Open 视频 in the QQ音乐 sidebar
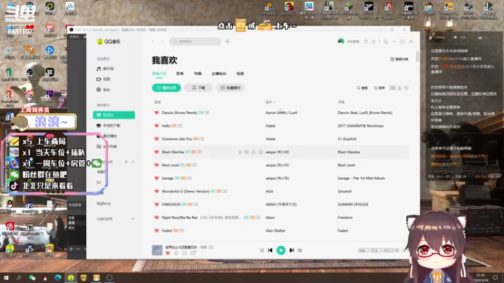504x283 pixels. tap(103, 79)
